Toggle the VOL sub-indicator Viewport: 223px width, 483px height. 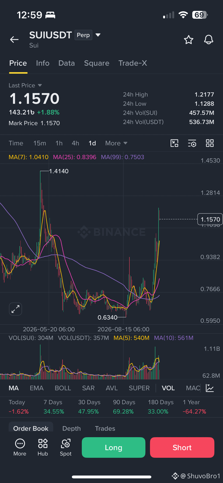pyautogui.click(x=168, y=388)
